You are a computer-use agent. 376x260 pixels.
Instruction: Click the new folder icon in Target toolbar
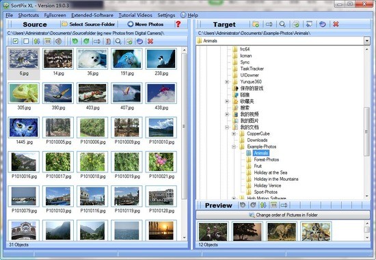point(256,24)
